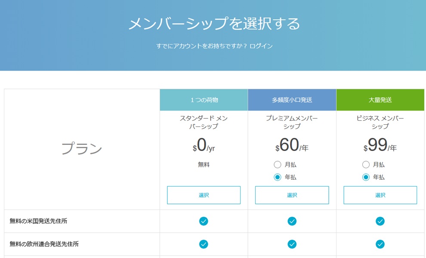Switch ビジネス メンバーシップ to 月払 billing
This screenshot has width=426, height=258.
(x=366, y=165)
